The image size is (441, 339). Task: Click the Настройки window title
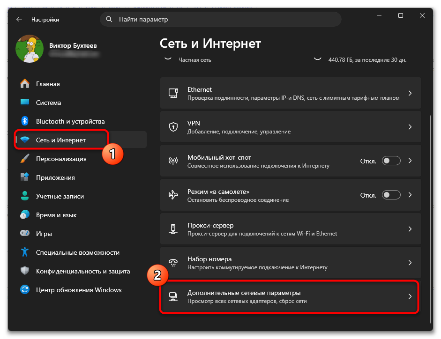pos(45,19)
